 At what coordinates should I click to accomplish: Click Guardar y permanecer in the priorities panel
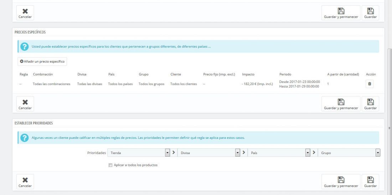point(341,181)
